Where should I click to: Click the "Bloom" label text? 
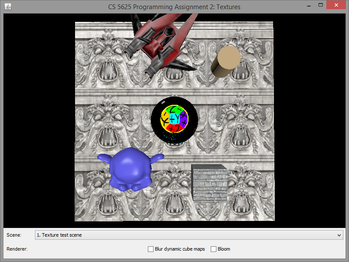(224, 249)
